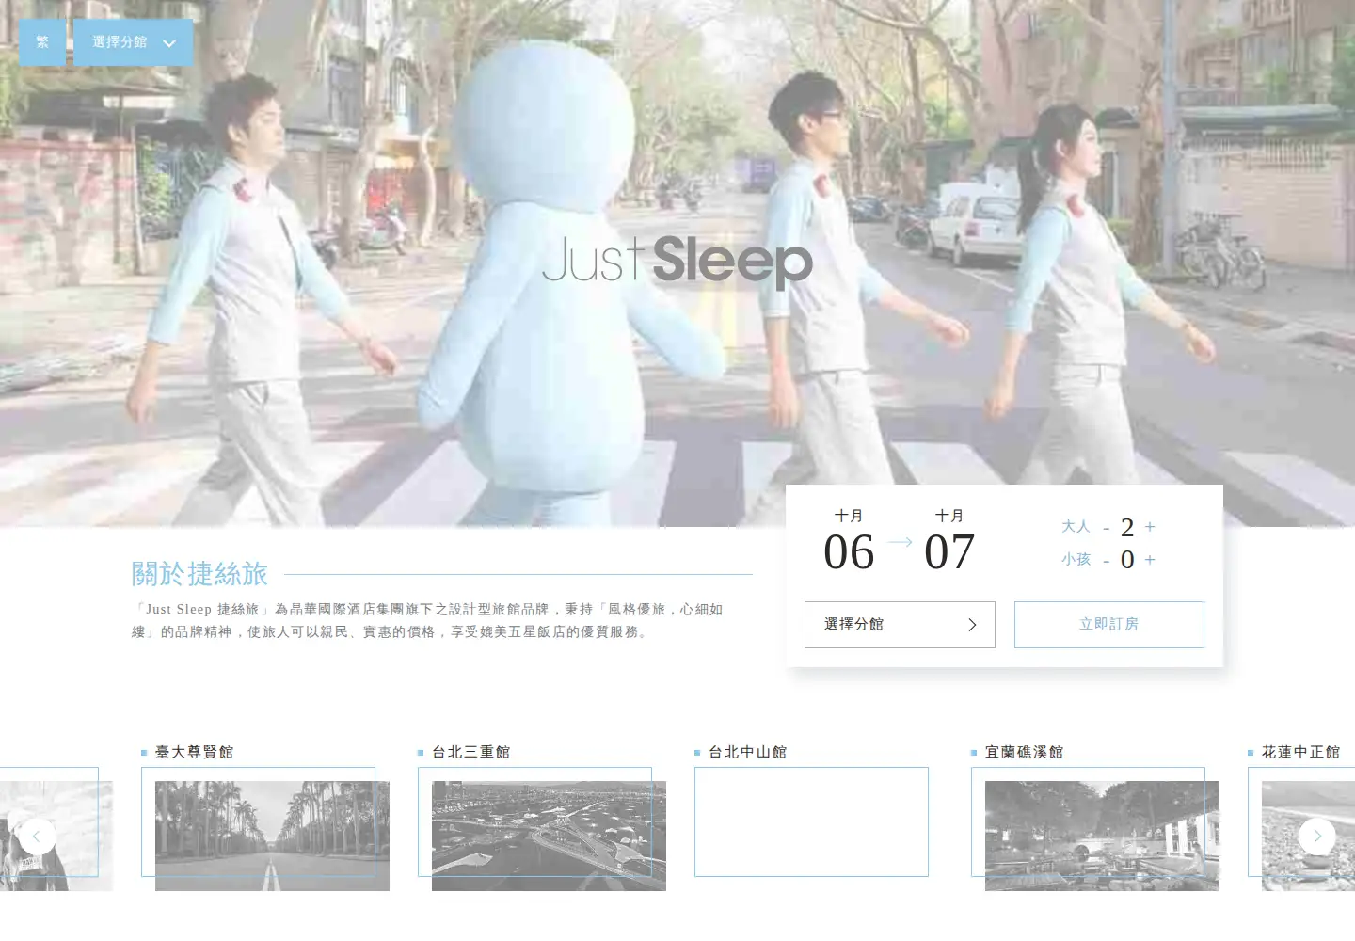Open 宜蘭礁溪館 hotel photo
This screenshot has height=941, width=1355.
pos(1102,836)
